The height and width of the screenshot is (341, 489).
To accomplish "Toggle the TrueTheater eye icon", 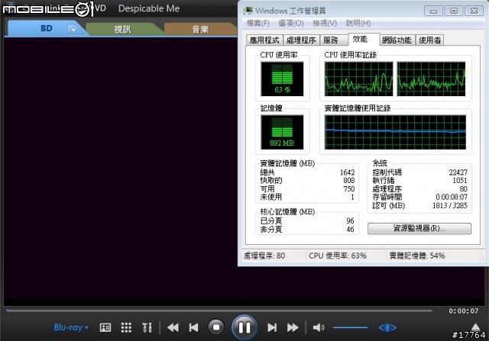I will tap(387, 327).
